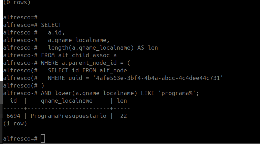Click the alf_node table name in the subquery
The width and height of the screenshot is (260, 144).
112,70
